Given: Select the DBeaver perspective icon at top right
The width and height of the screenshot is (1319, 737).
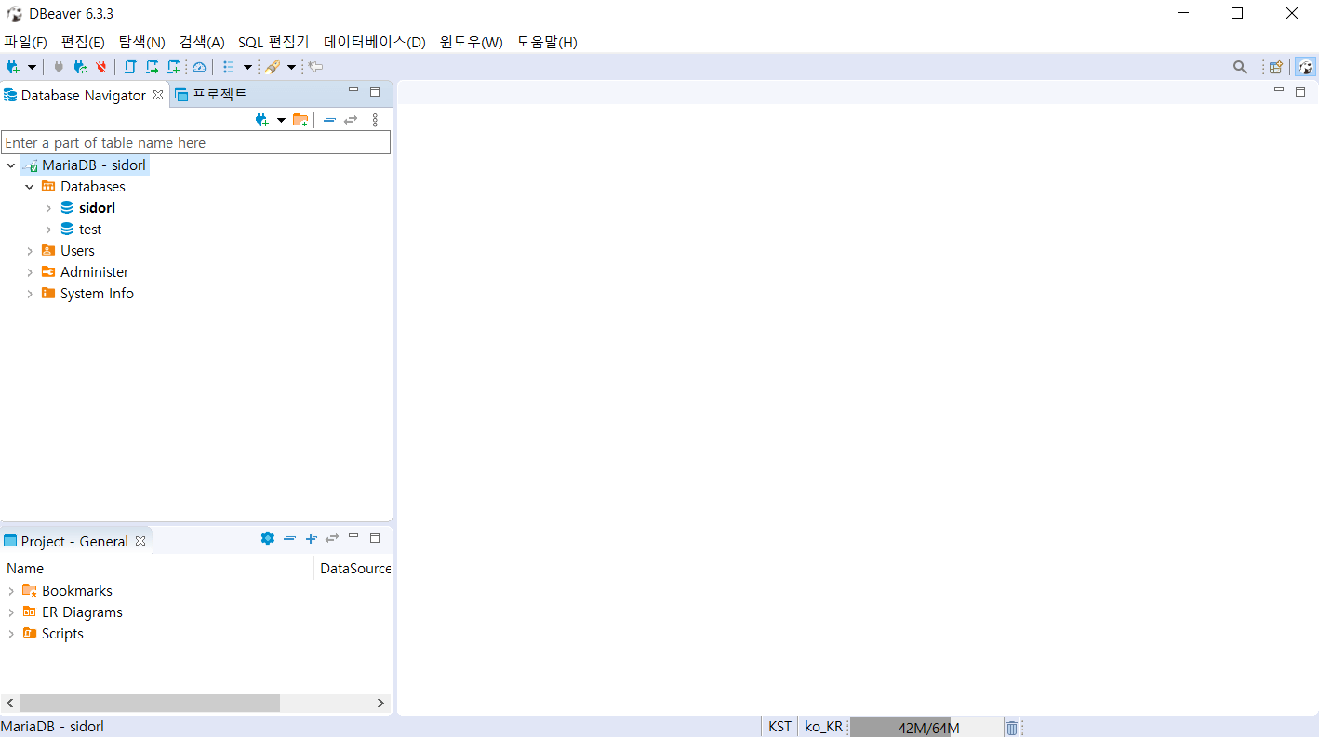Looking at the screenshot, I should pyautogui.click(x=1305, y=67).
